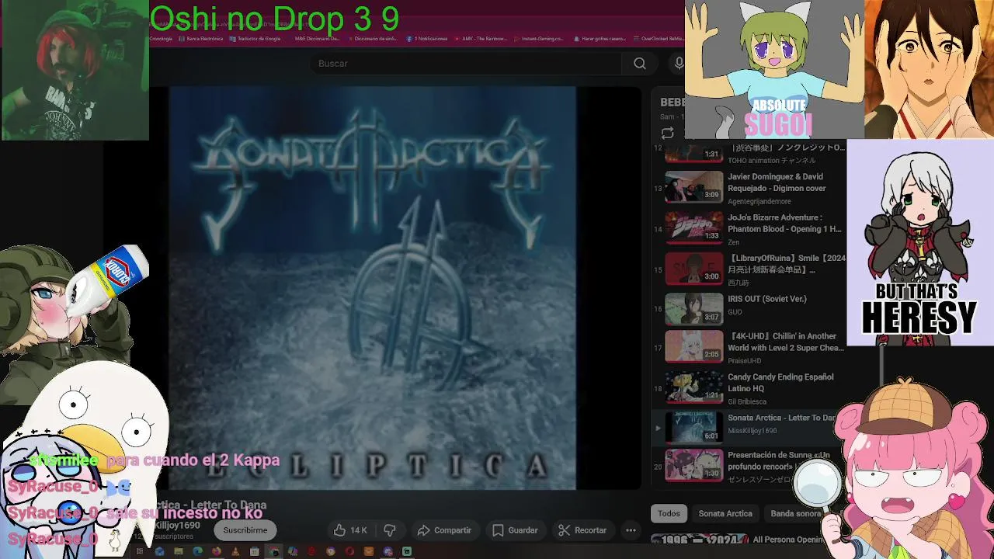Click the voice search microphone icon

point(679,64)
